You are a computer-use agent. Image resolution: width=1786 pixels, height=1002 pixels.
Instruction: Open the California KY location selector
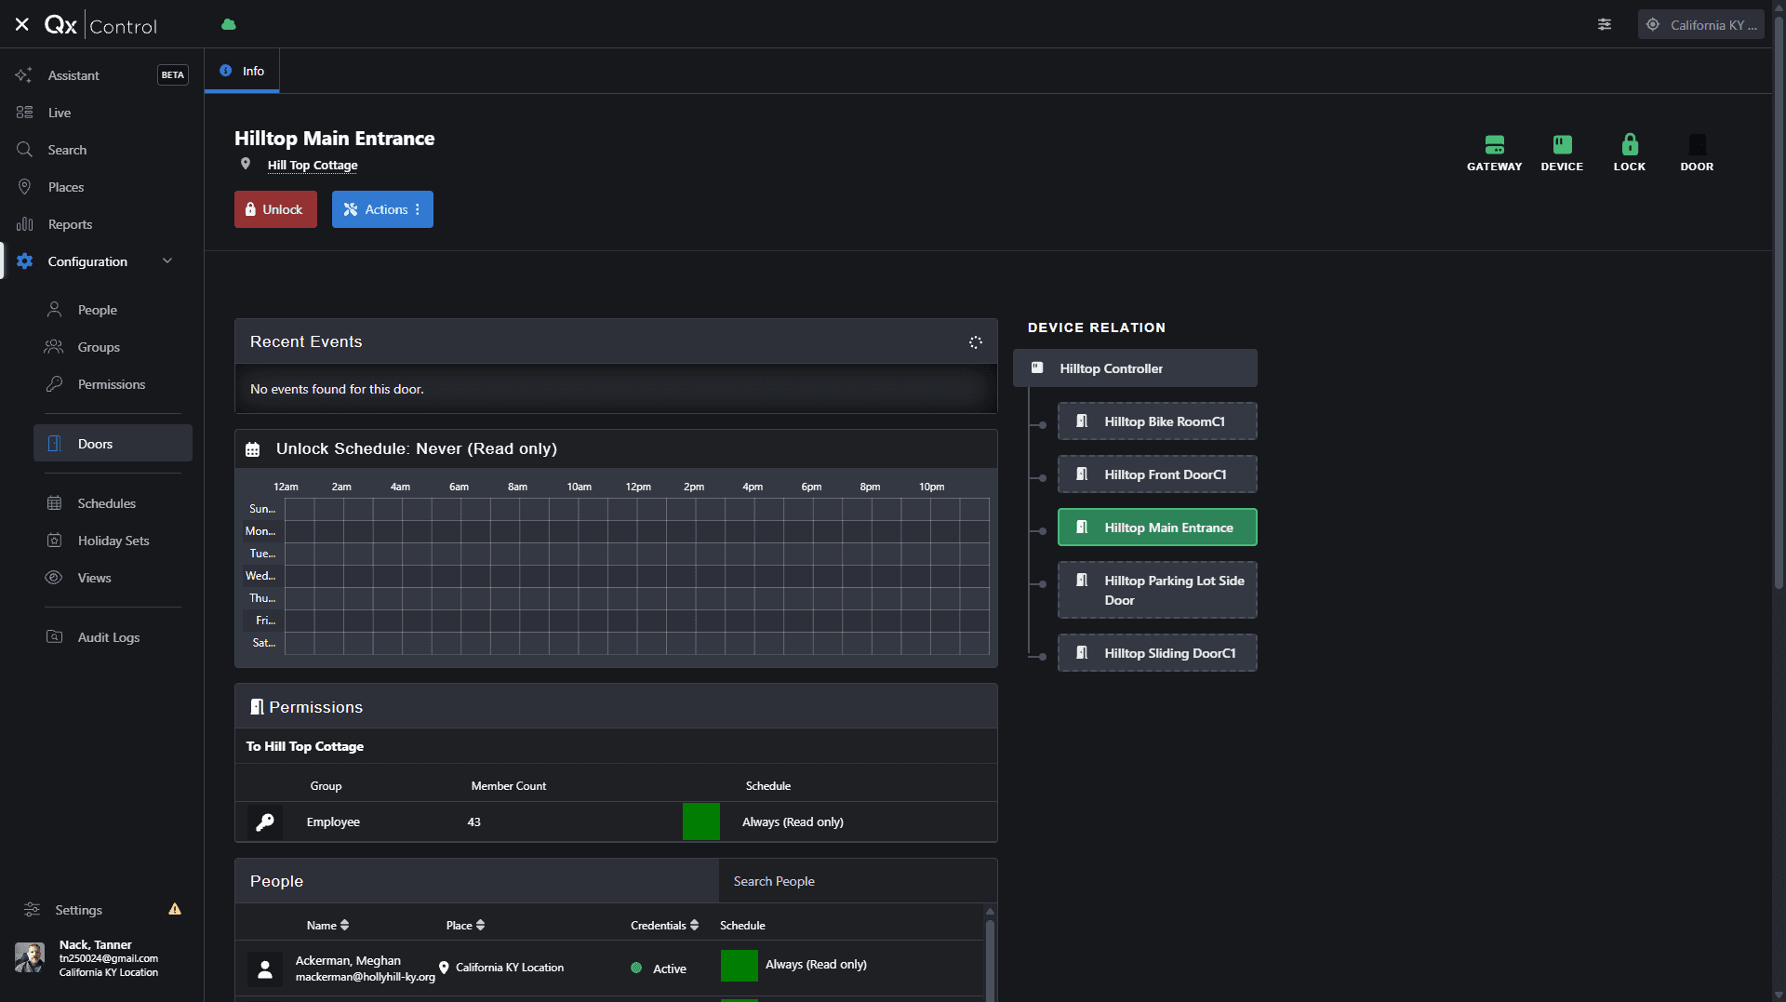pos(1701,25)
